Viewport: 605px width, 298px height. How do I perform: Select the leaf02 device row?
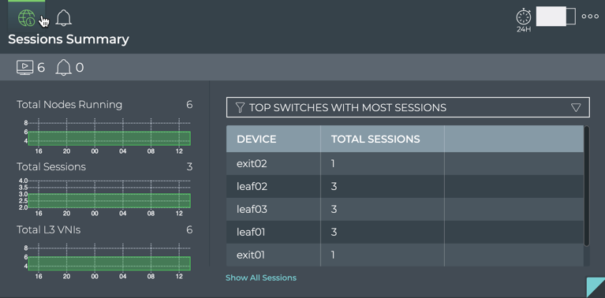(x=405, y=187)
